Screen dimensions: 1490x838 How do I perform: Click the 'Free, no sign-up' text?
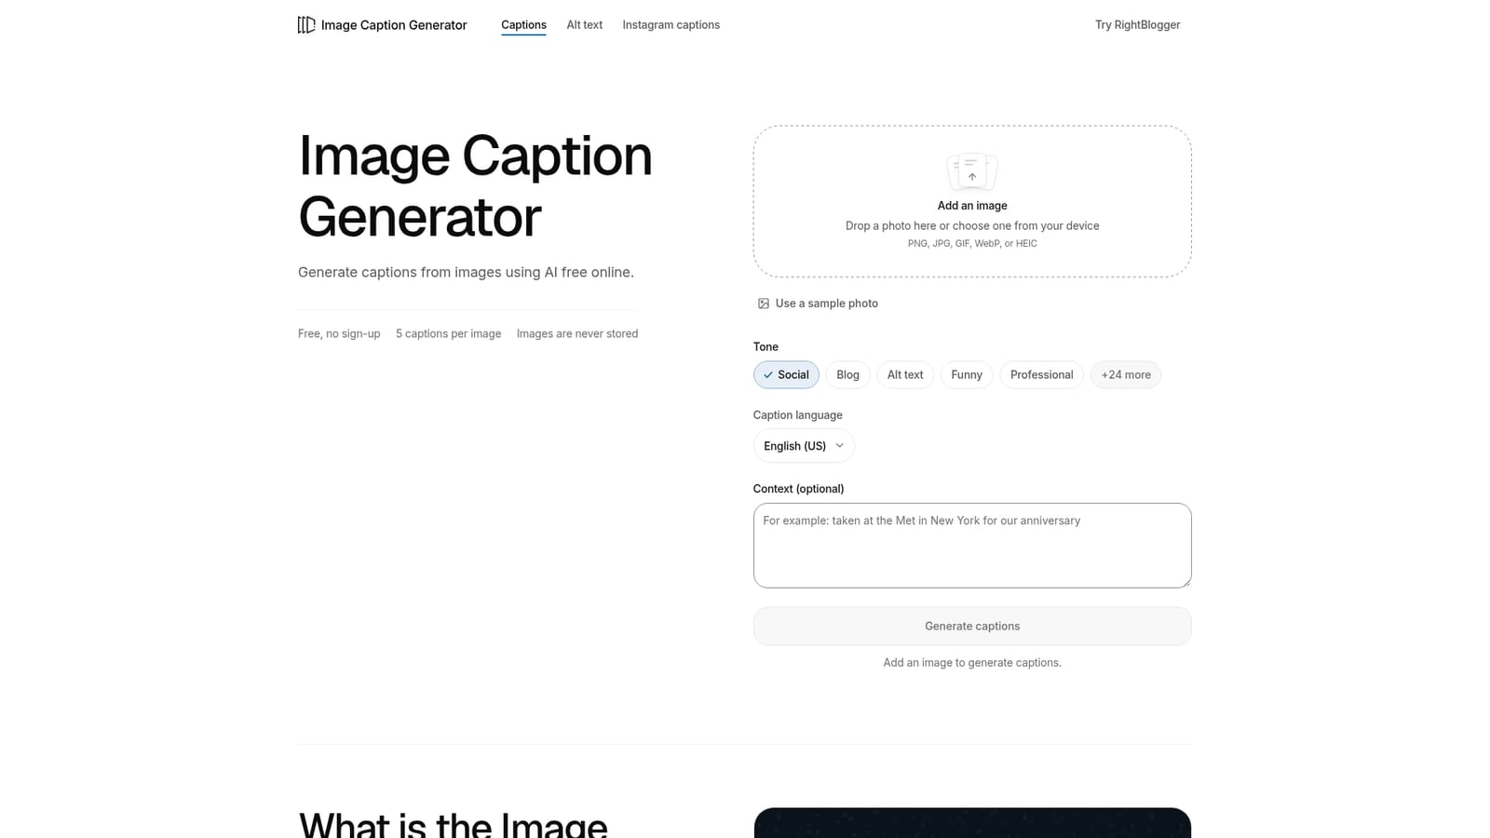click(339, 333)
